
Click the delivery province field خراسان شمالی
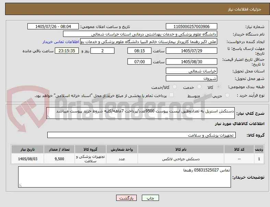point(191,71)
